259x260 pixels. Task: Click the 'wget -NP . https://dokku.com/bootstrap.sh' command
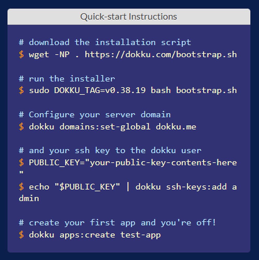click(x=133, y=54)
